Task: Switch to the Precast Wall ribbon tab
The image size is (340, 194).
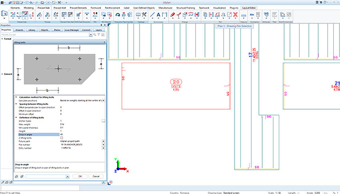Action: (x=61, y=8)
